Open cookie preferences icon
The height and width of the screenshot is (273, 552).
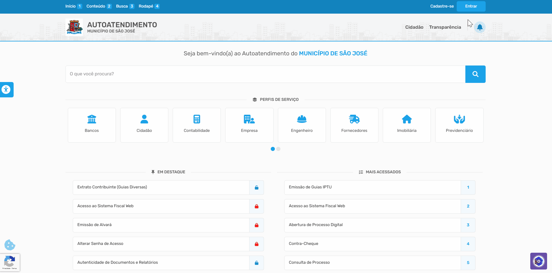(10, 245)
